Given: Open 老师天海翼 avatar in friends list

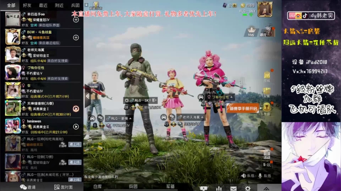Looking at the screenshot, I should click(13, 55).
